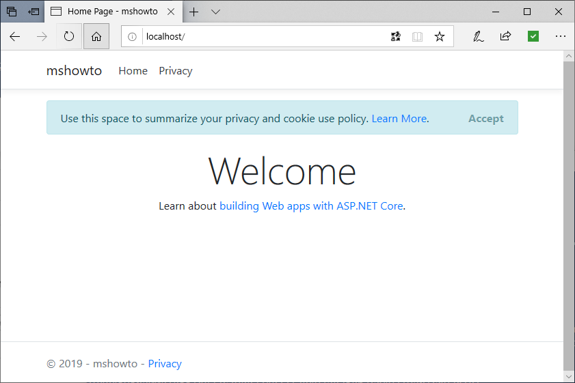
Task: Click the mshowto brand link
Action: 74,71
